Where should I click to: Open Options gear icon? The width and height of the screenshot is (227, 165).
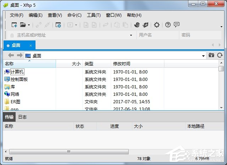click(x=157, y=25)
